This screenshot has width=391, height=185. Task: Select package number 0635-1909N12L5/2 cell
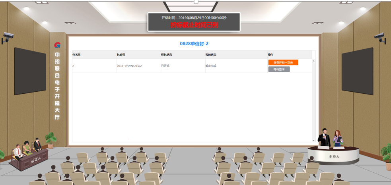129,66
